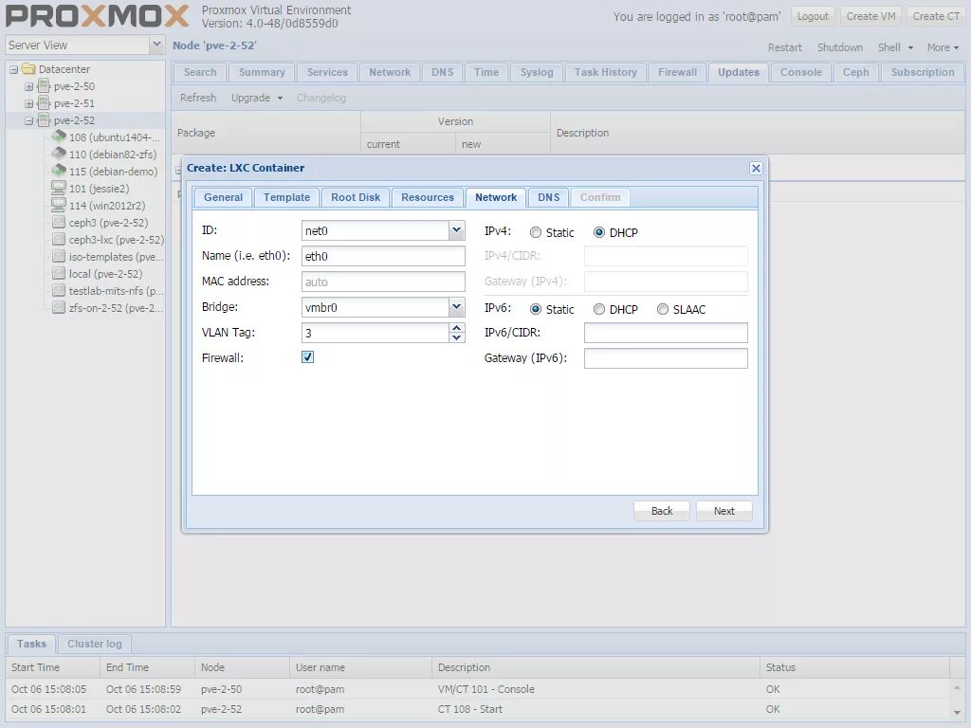971x728 pixels.
Task: Click the pve-2-51 server node icon
Action: click(44, 102)
